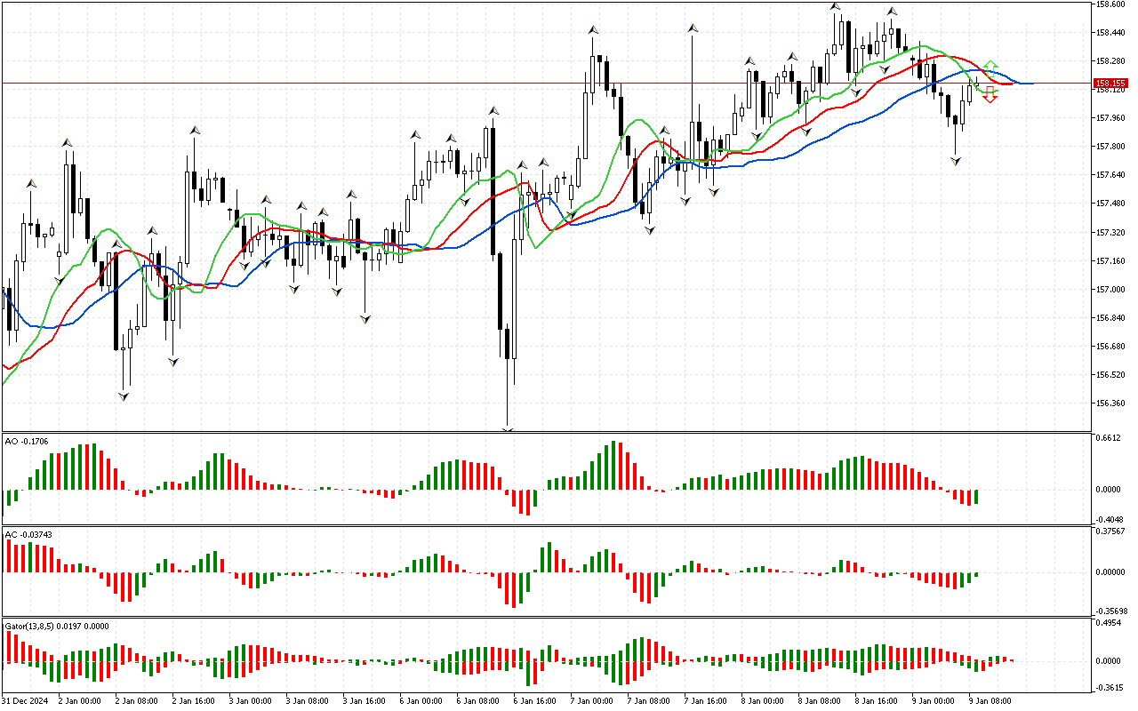Click the 156.840 price scale label
The image size is (1138, 711).
click(1110, 318)
